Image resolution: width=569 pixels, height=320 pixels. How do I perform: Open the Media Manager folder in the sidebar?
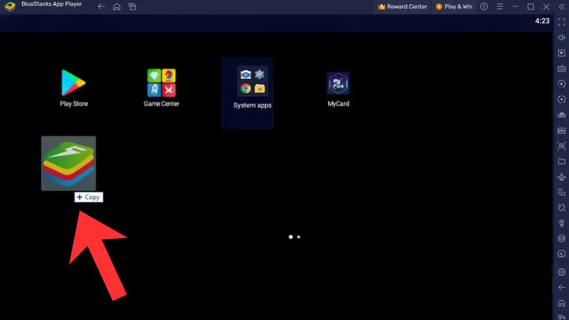[x=561, y=161]
